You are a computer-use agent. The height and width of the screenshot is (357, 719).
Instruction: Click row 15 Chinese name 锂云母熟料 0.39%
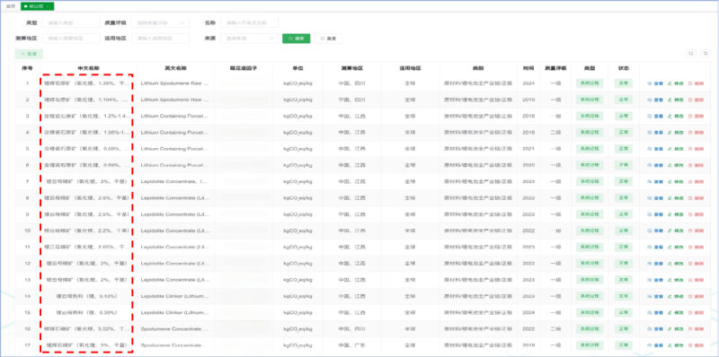pyautogui.click(x=86, y=313)
